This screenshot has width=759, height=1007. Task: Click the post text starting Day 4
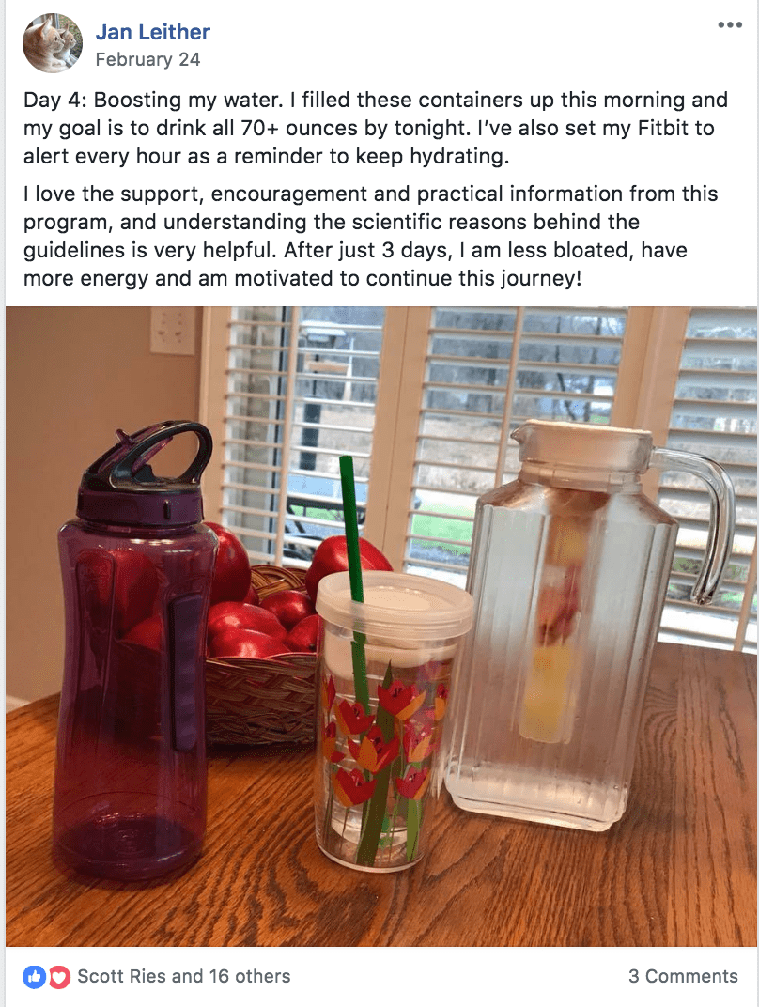click(376, 128)
